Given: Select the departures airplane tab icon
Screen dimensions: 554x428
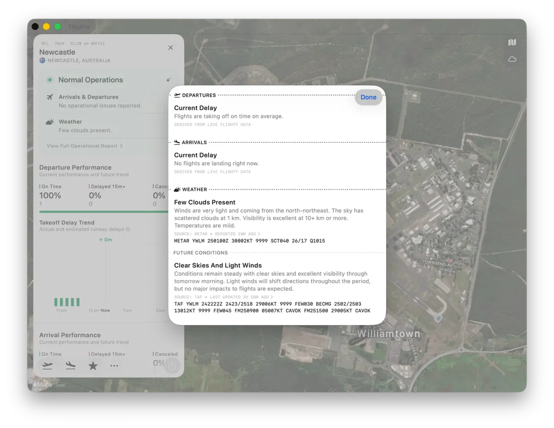Looking at the screenshot, I should click(x=47, y=366).
